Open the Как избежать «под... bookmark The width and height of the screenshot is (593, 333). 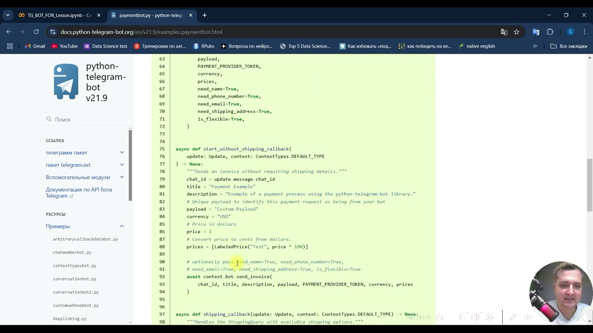365,46
